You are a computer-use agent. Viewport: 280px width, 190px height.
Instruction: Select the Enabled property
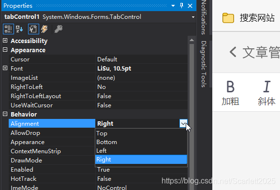coord(52,170)
